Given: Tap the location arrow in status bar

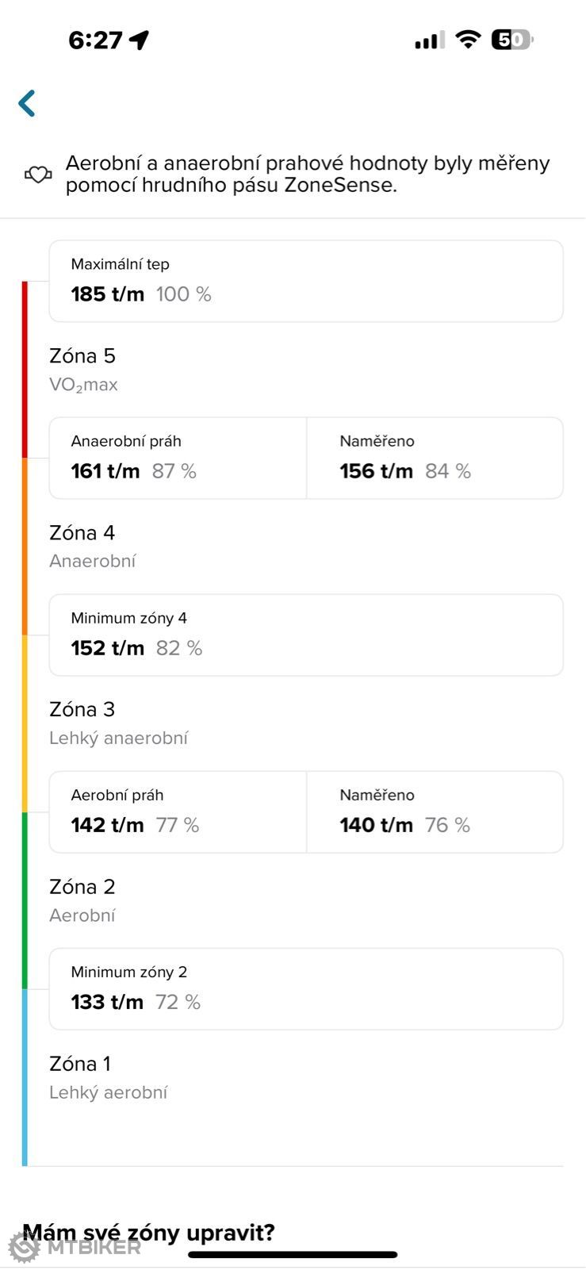Looking at the screenshot, I should coord(140,40).
